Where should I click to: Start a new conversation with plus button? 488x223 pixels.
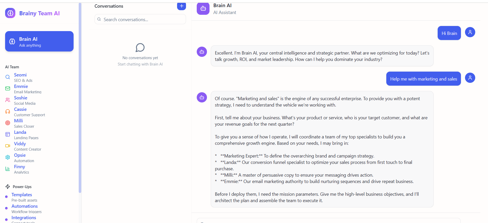181,6
